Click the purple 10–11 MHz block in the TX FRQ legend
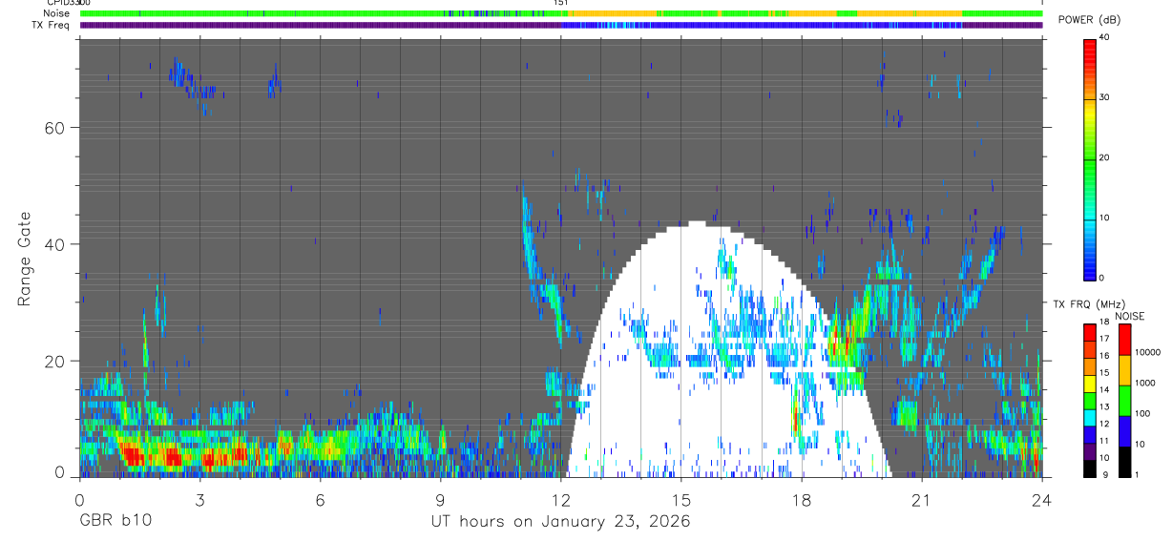 1090,452
